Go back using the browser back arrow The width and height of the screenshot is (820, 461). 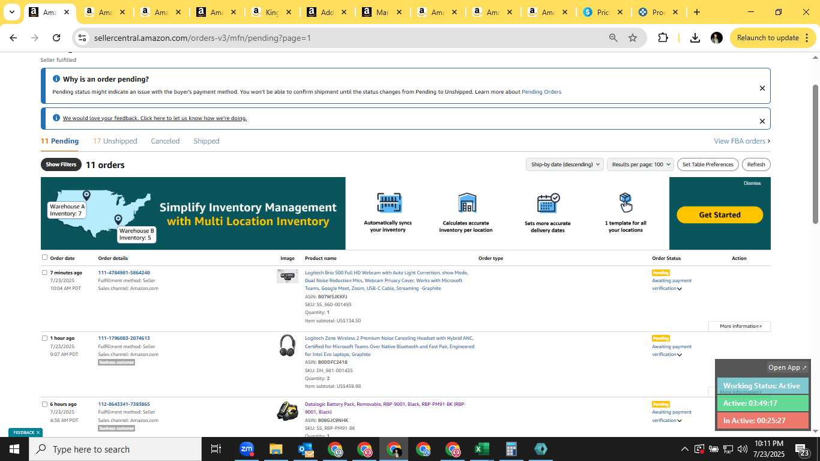coord(13,38)
